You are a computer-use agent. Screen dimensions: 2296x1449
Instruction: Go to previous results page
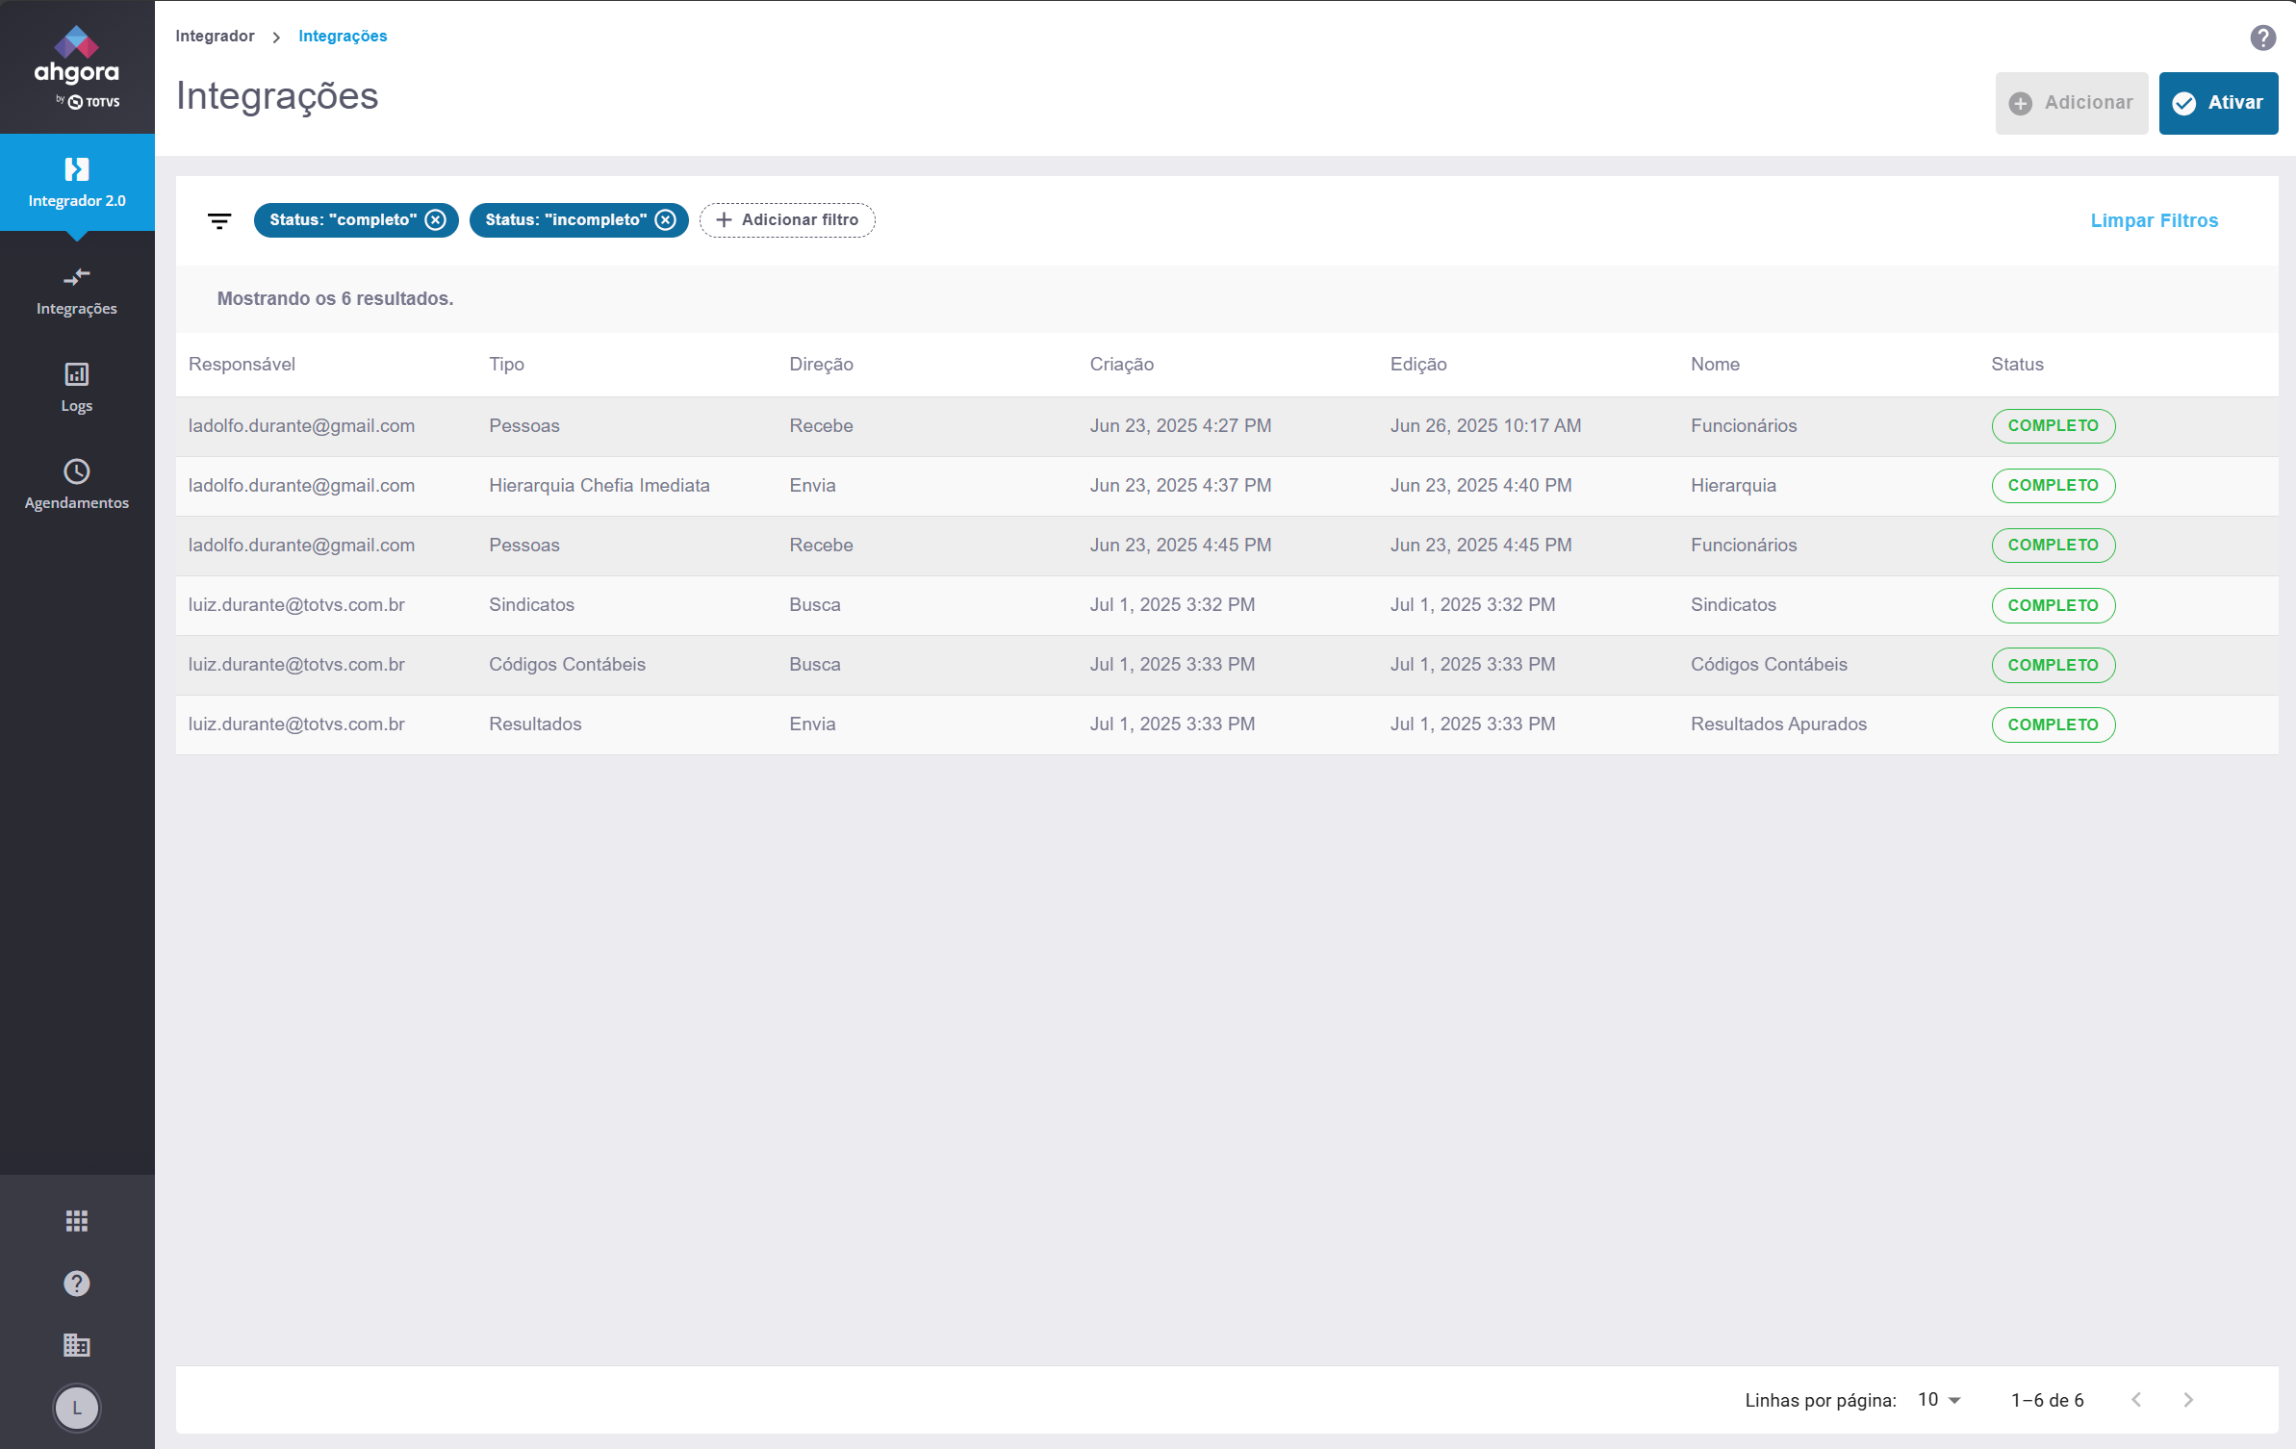pyautogui.click(x=2136, y=1400)
